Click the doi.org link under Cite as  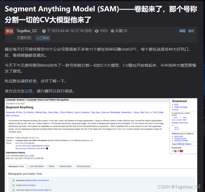click(30, 148)
